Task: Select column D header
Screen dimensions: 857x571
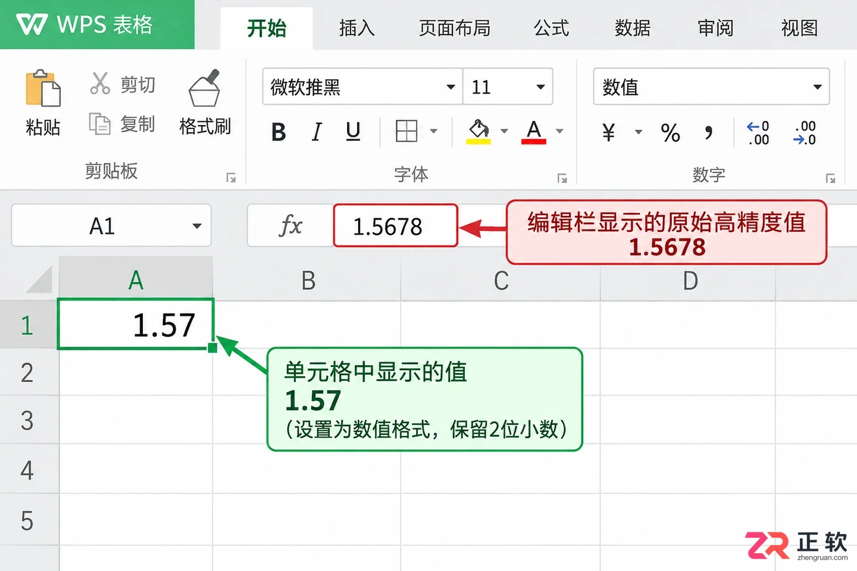Action: click(x=689, y=280)
